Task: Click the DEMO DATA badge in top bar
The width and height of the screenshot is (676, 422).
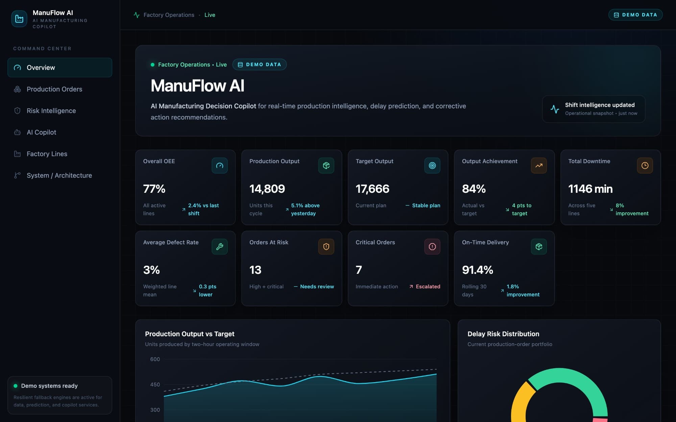Action: point(635,15)
